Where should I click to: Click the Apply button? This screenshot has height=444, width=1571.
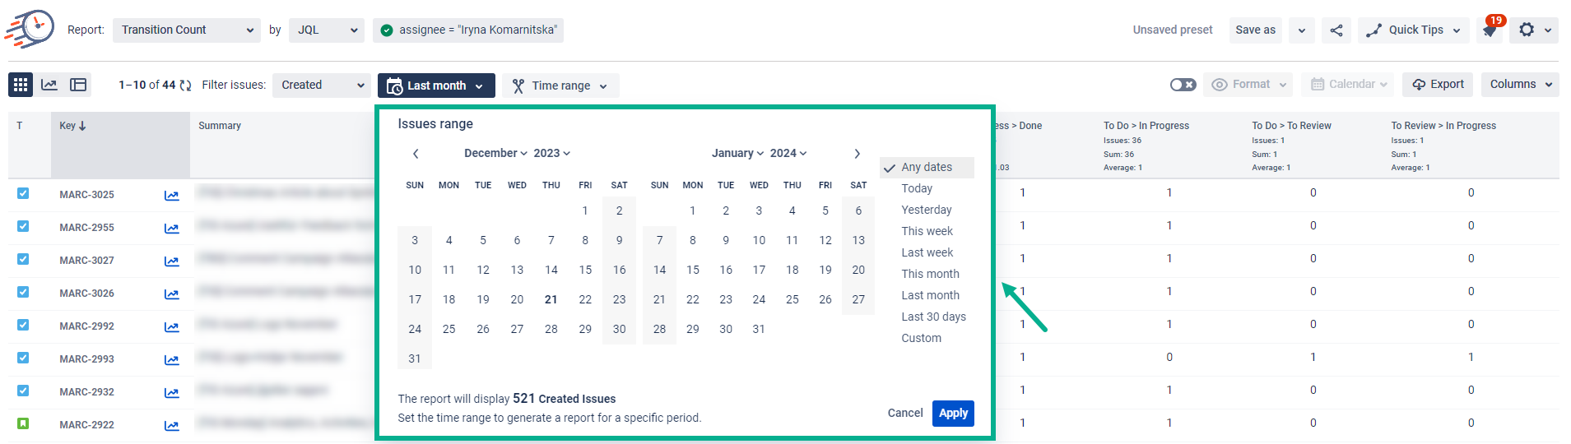(x=953, y=414)
